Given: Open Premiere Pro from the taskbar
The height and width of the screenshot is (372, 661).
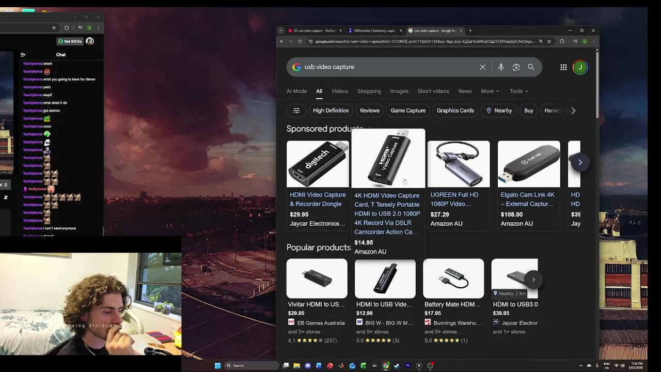Looking at the screenshot, I should [x=408, y=366].
